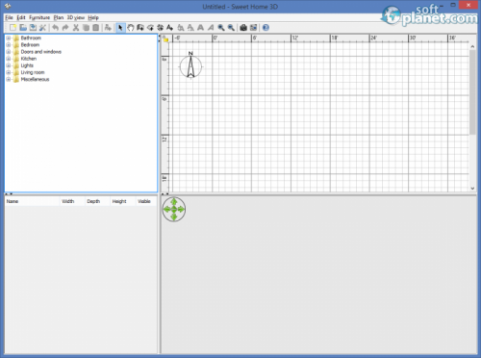Click the plan's vertical scrollbar thumb
Image resolution: width=481 pixels, height=358 pixels.
tap(472, 92)
